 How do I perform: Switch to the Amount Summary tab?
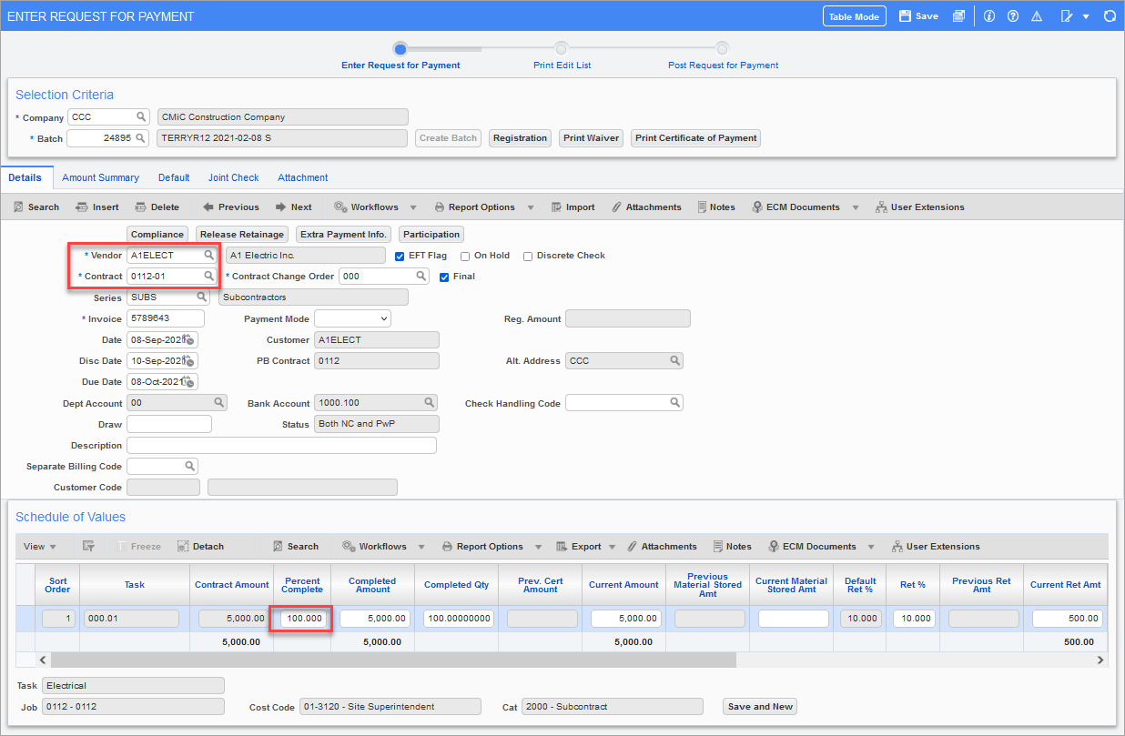[100, 177]
